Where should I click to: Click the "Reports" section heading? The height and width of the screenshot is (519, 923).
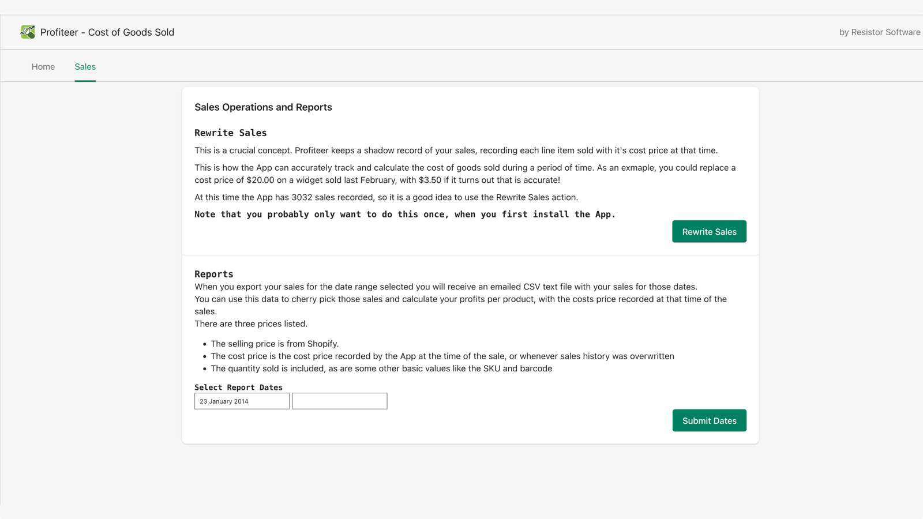pyautogui.click(x=213, y=274)
